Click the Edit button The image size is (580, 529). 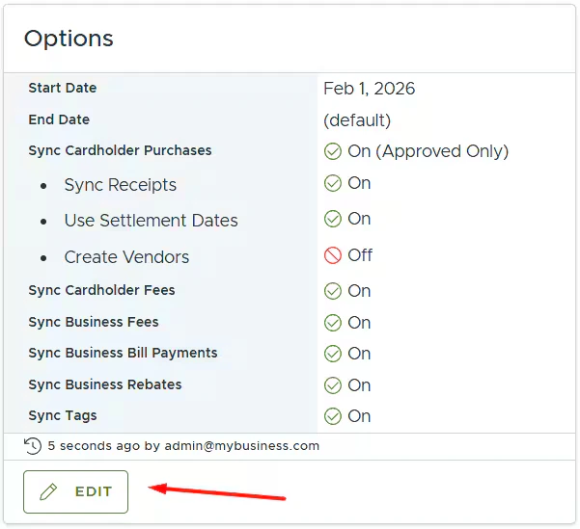(75, 491)
